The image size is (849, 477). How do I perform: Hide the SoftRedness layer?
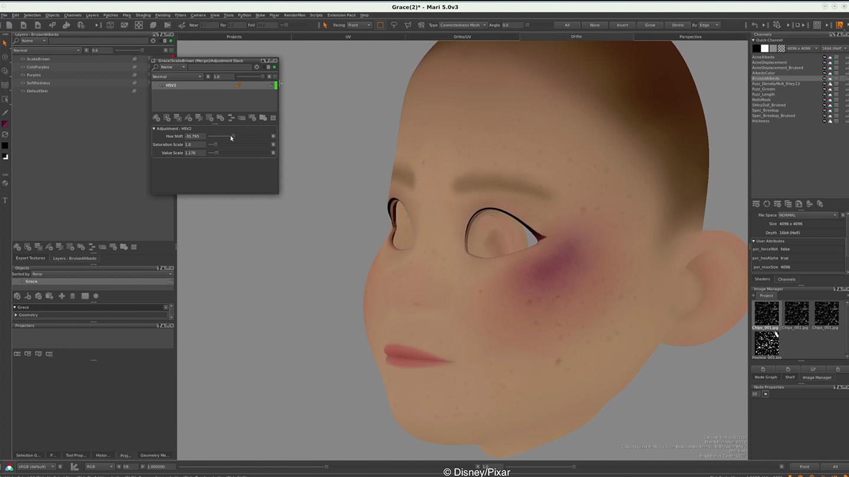pyautogui.click(x=22, y=83)
